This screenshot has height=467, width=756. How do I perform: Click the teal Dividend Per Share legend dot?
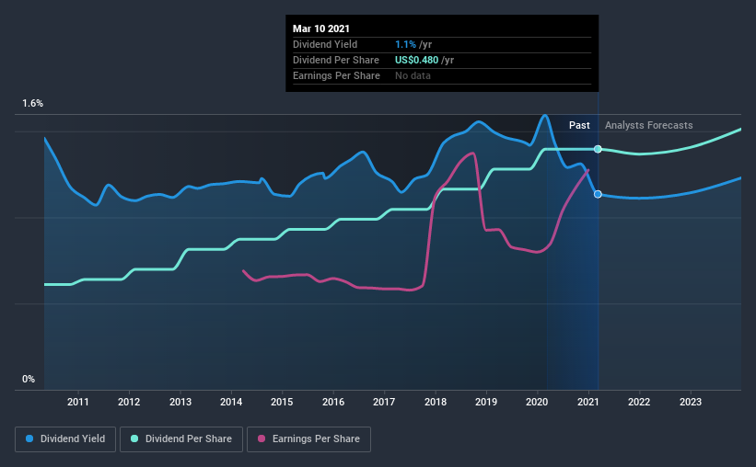(x=134, y=439)
